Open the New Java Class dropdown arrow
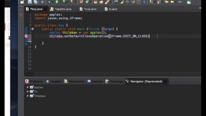 point(90,2)
